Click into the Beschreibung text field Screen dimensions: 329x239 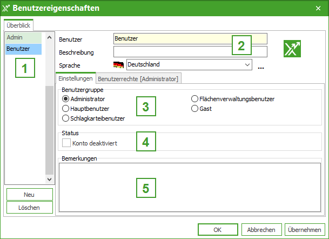click(190, 52)
